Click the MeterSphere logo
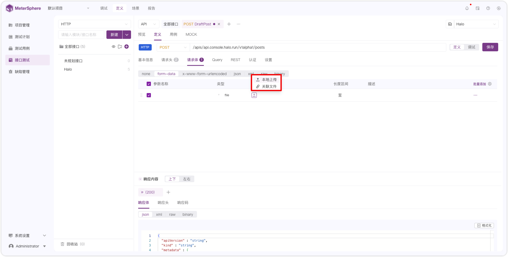 tap(23, 8)
